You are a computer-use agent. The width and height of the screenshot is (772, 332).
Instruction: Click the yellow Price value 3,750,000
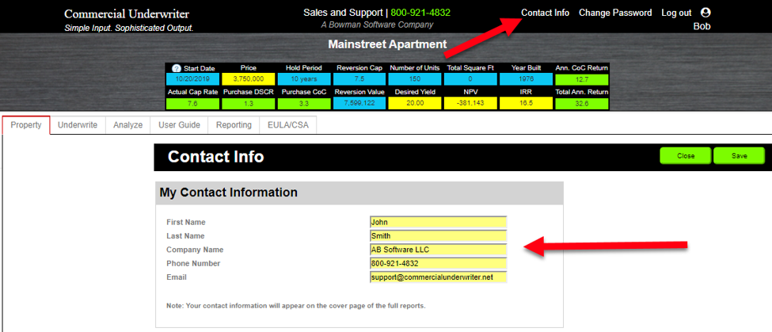point(248,79)
